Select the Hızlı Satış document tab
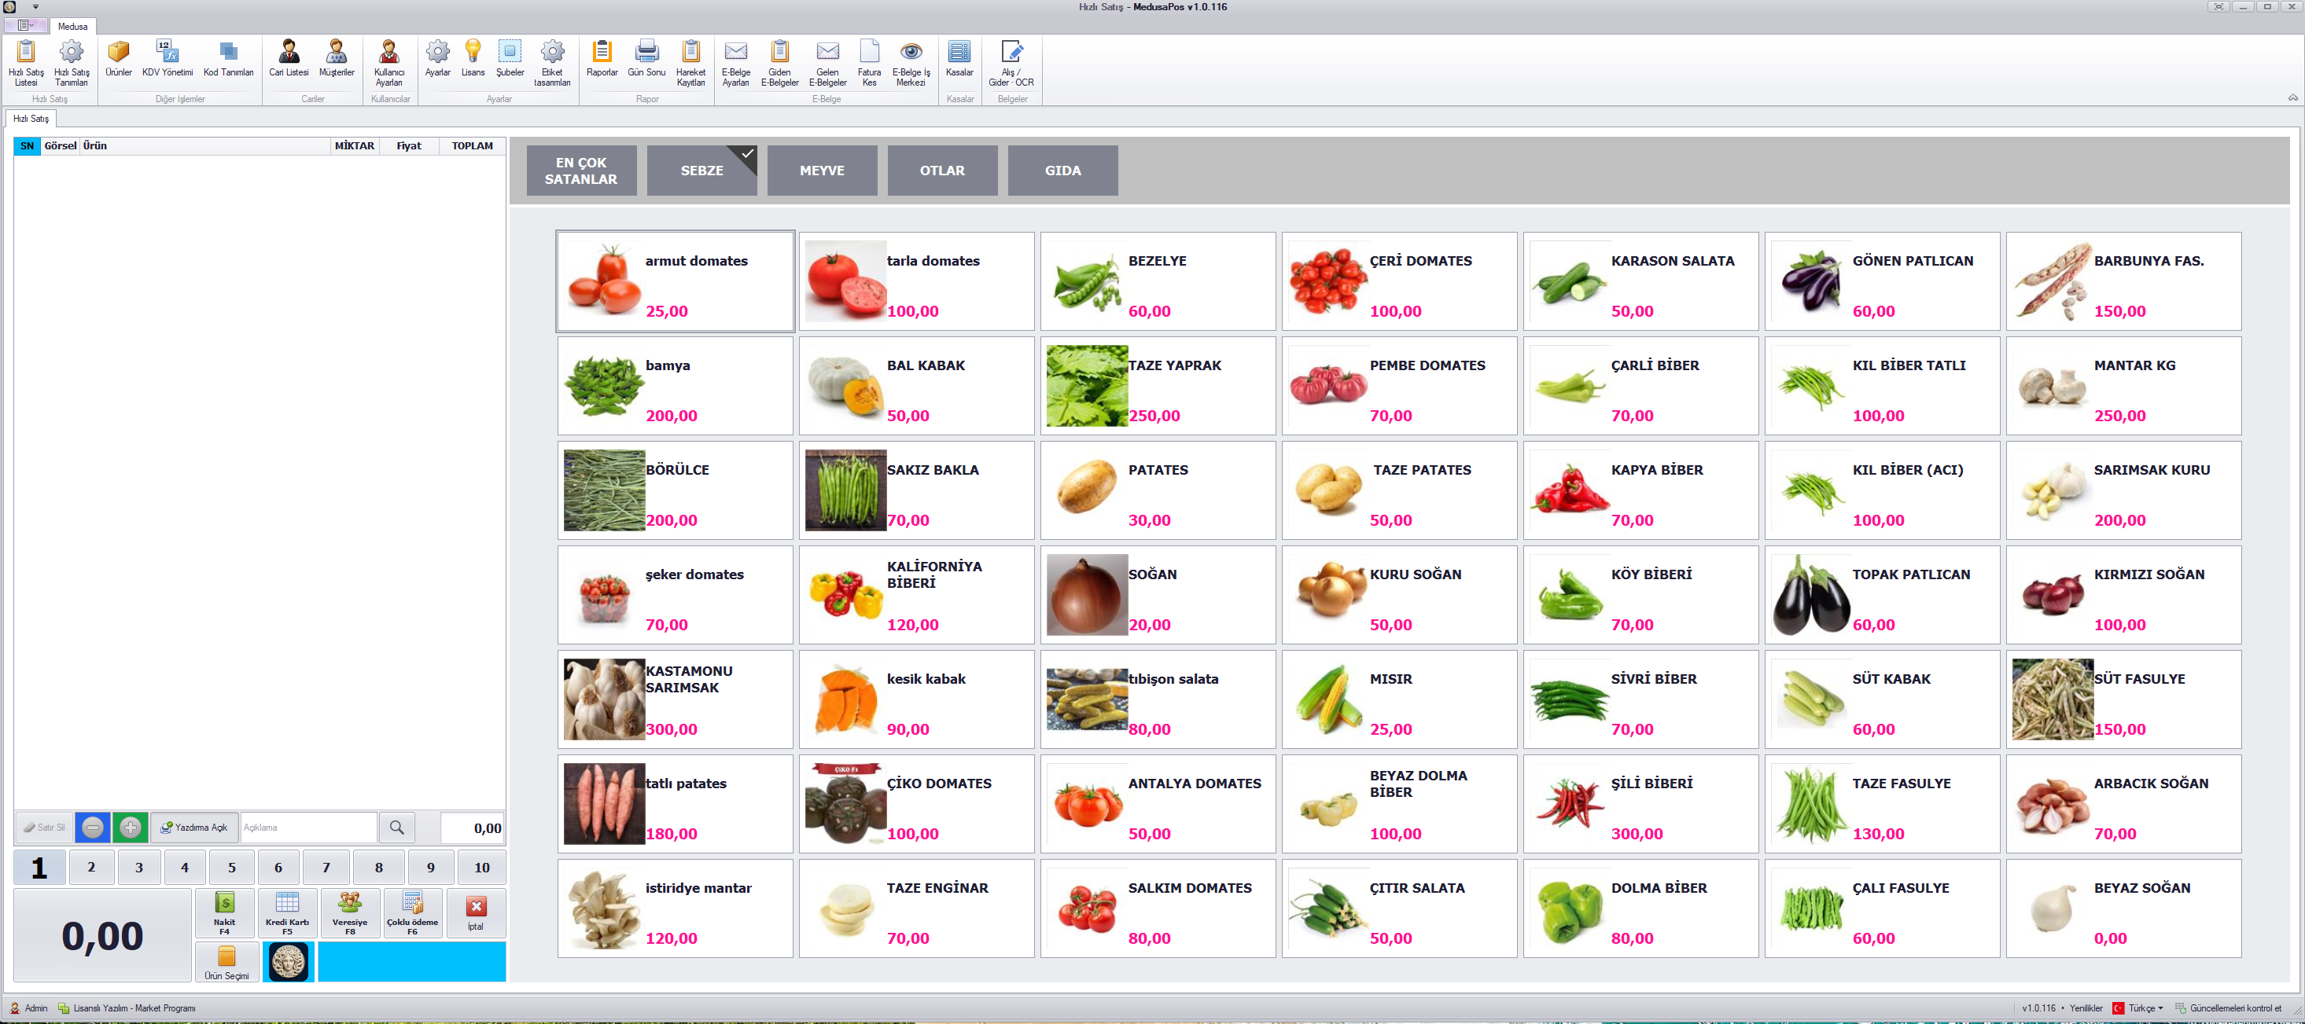The width and height of the screenshot is (2305, 1024). pos(31,118)
